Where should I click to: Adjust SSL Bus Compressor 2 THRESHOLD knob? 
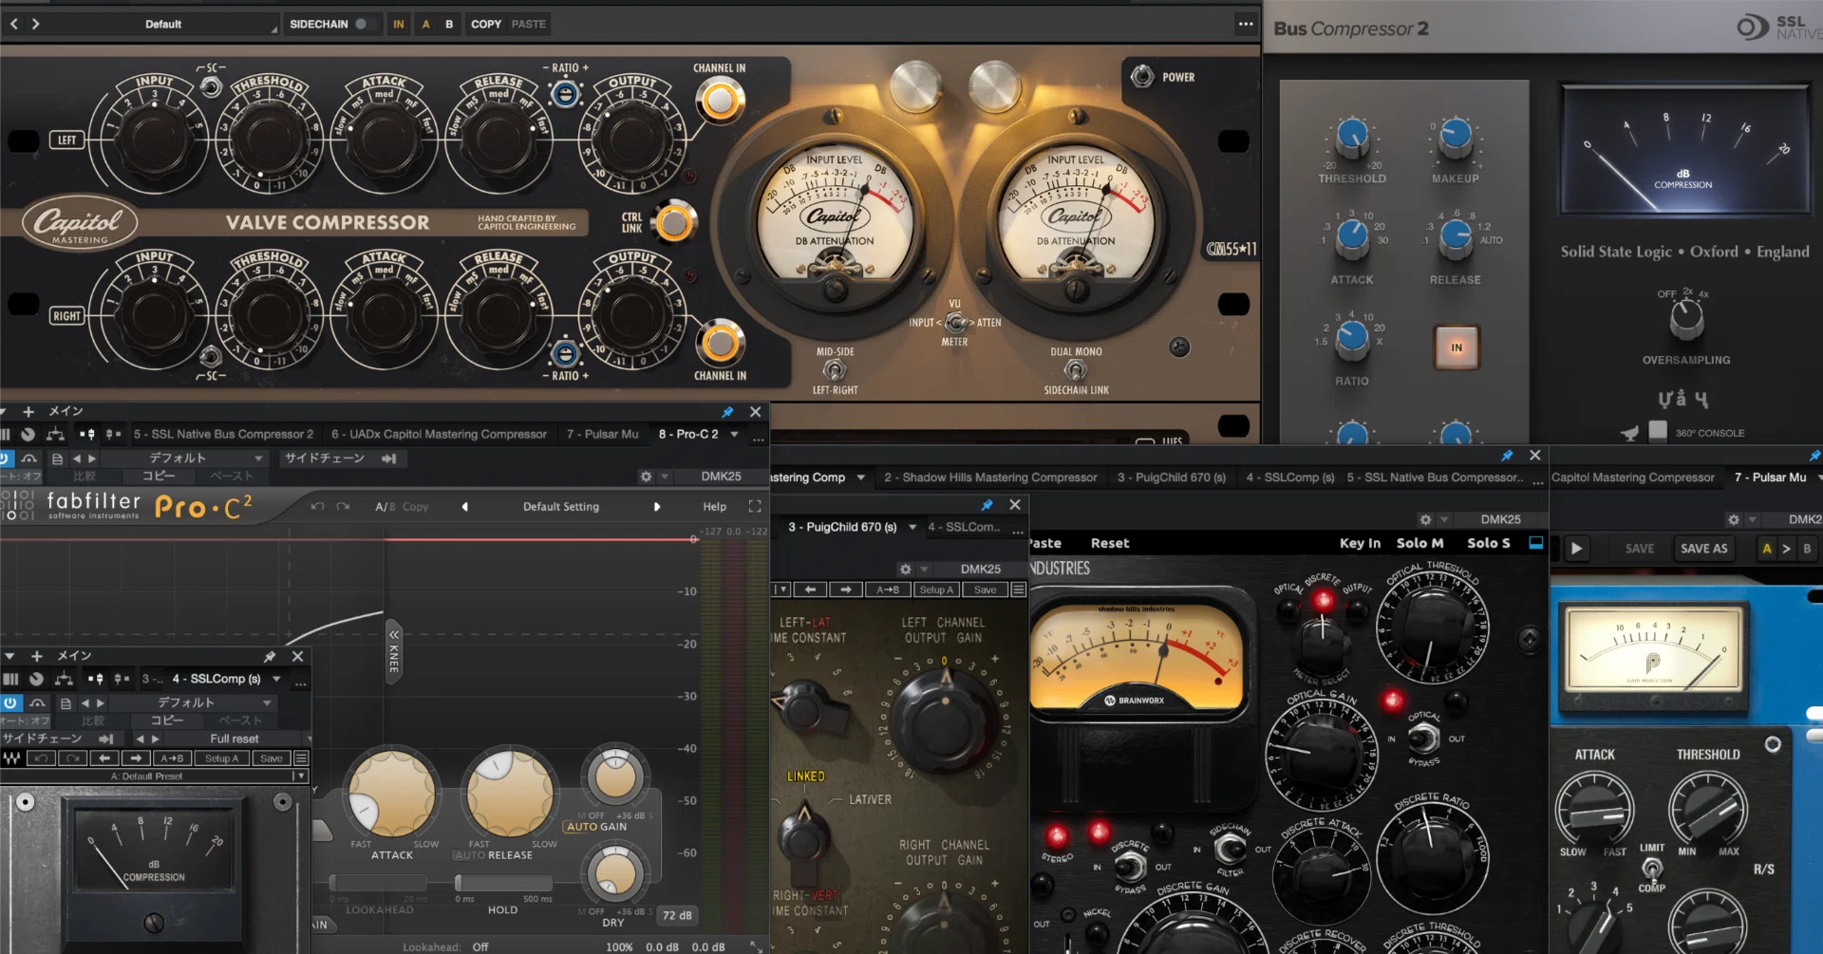[x=1352, y=137]
